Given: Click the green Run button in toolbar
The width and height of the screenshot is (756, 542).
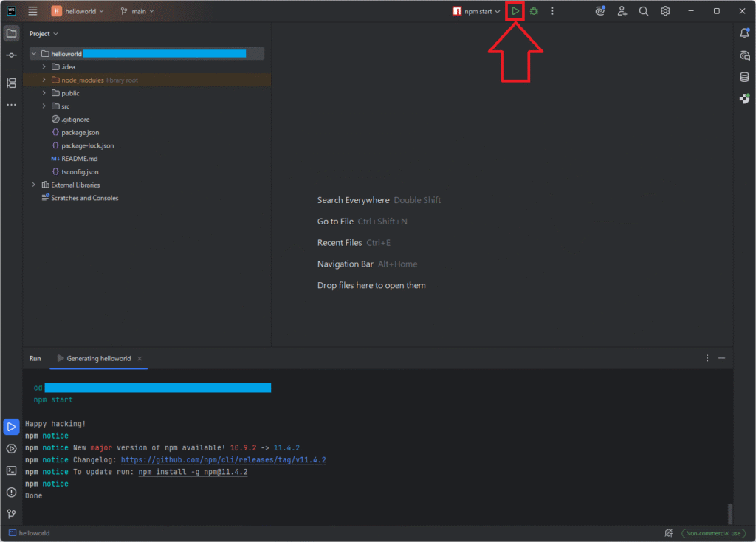Looking at the screenshot, I should pos(515,11).
